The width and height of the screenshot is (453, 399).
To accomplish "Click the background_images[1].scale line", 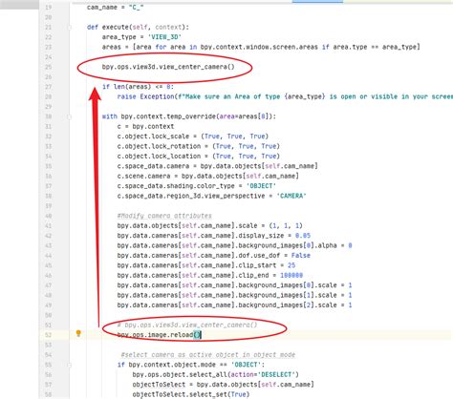I will [x=234, y=295].
